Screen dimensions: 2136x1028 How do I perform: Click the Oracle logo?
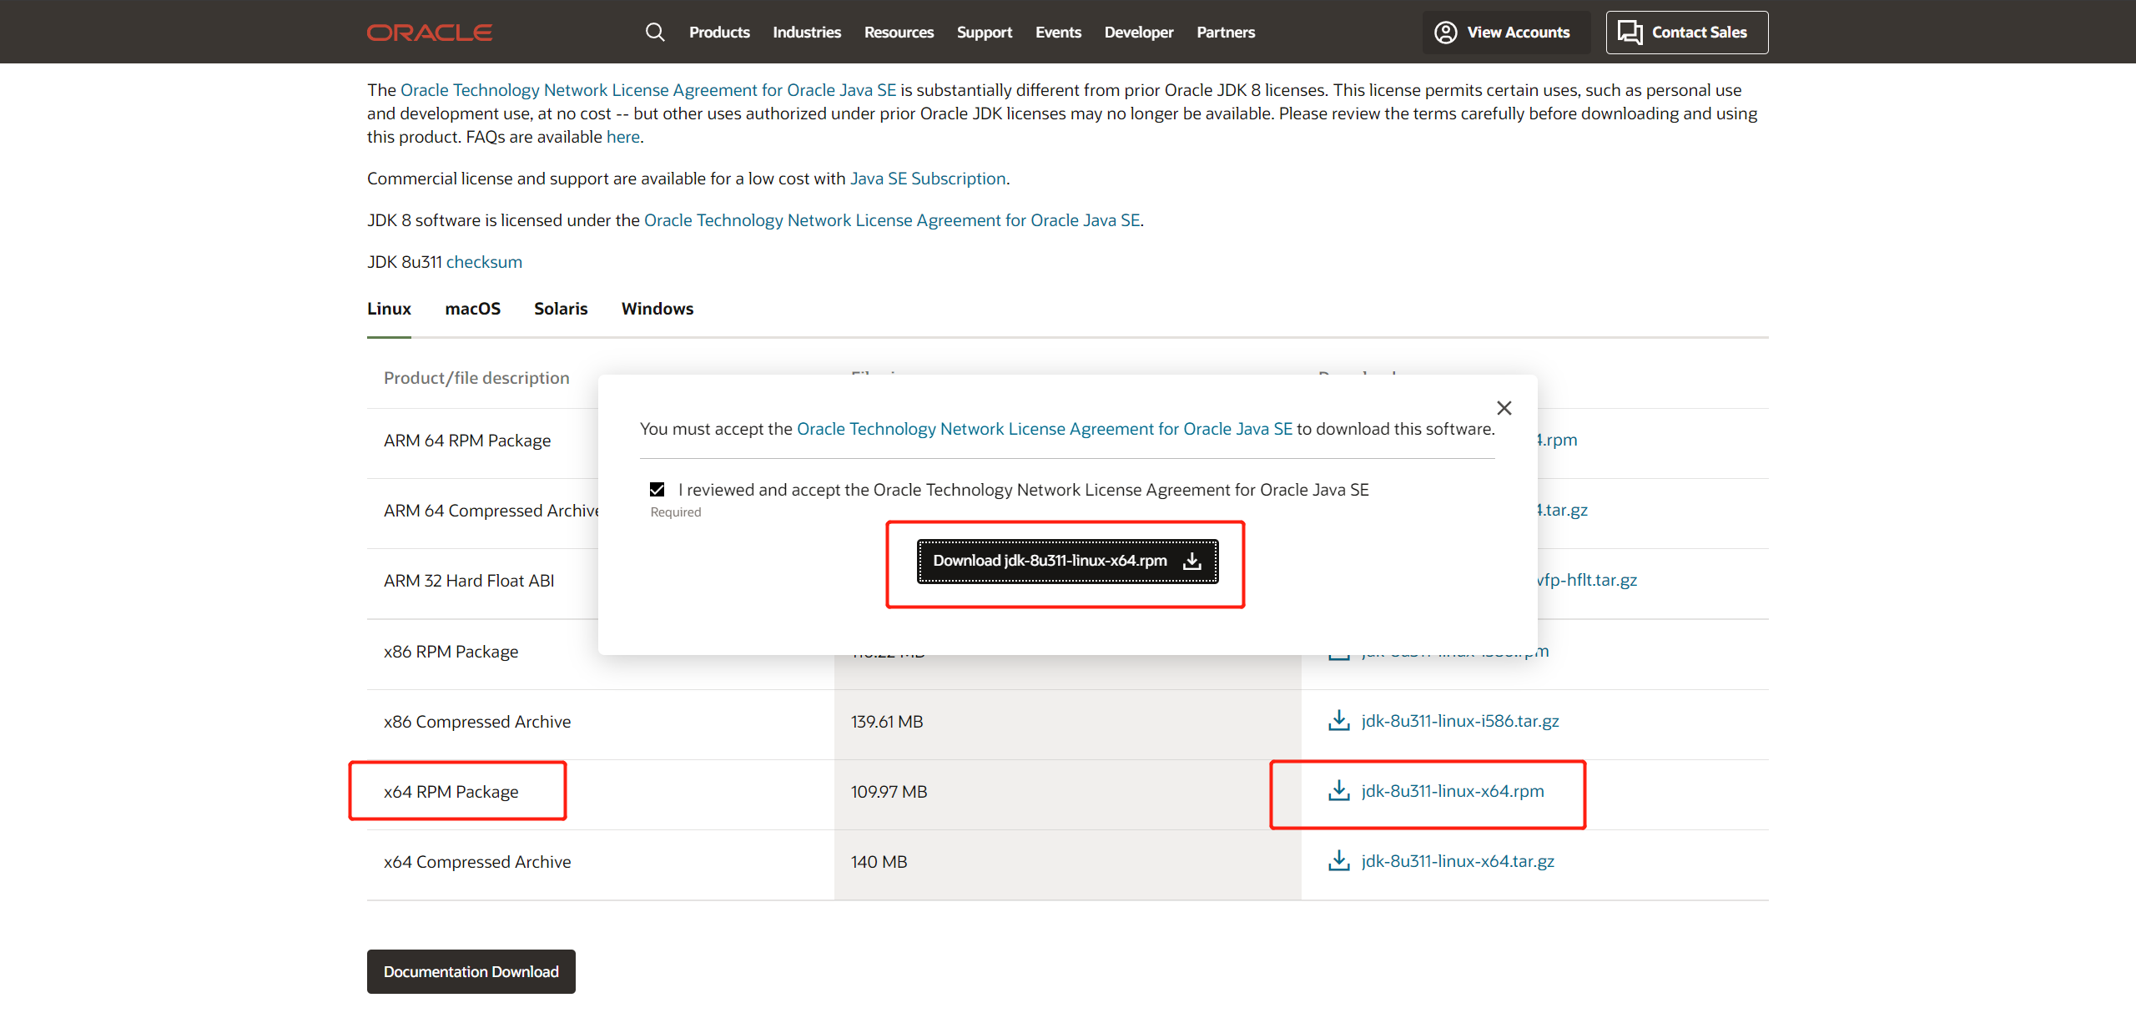(430, 33)
